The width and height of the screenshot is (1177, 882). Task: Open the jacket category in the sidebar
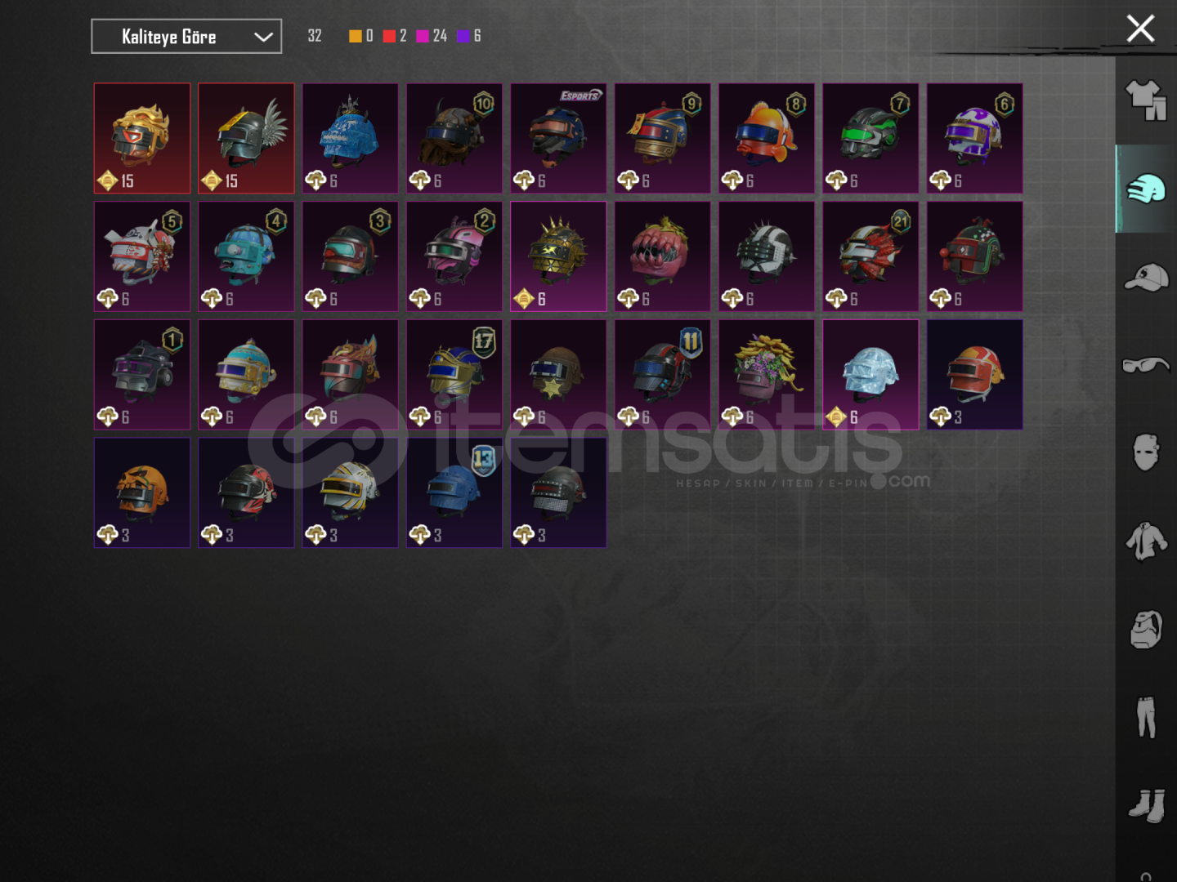pos(1146,541)
